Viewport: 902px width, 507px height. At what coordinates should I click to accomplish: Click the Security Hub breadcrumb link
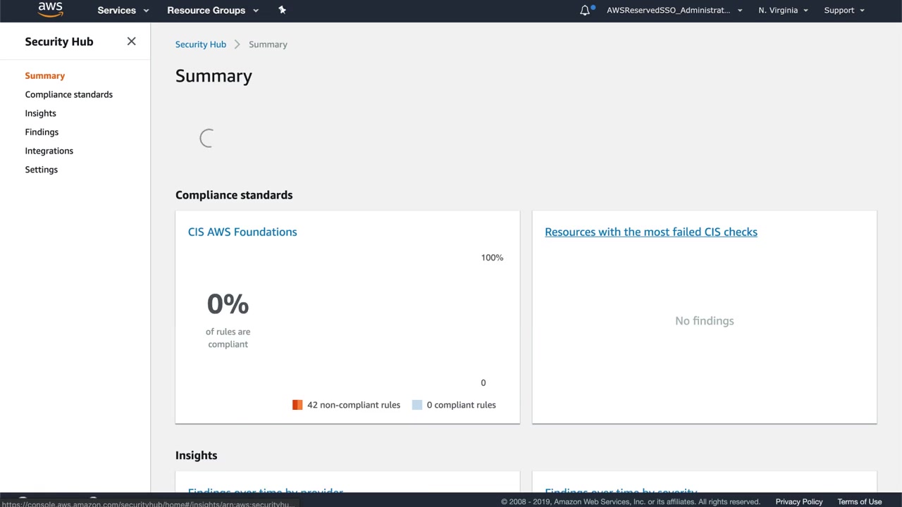201,44
